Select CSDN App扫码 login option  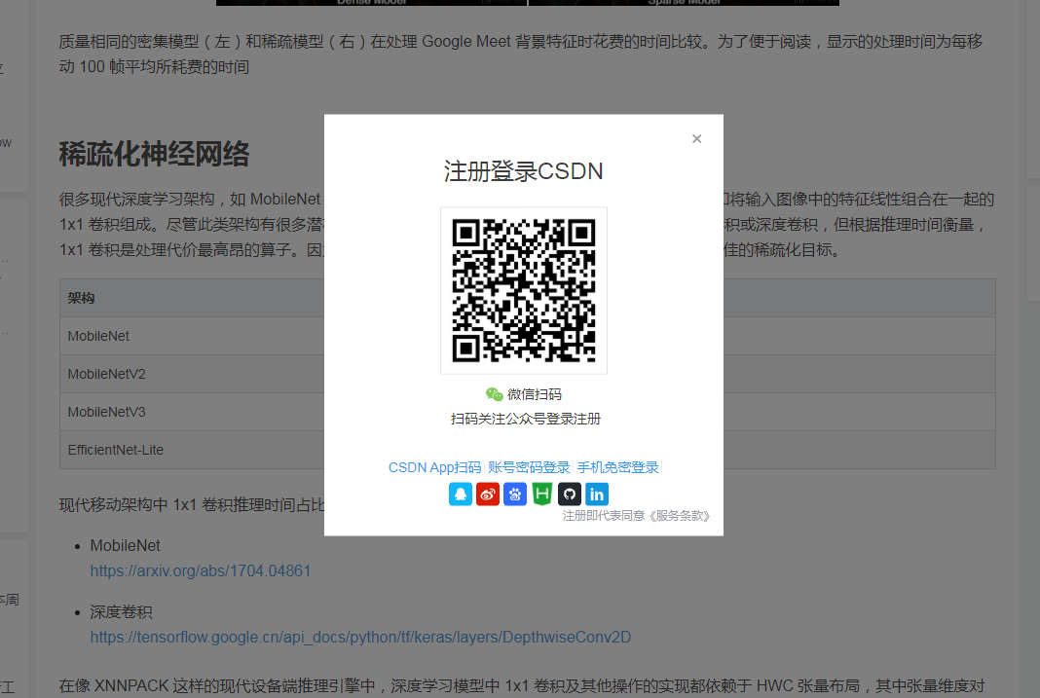pos(434,467)
